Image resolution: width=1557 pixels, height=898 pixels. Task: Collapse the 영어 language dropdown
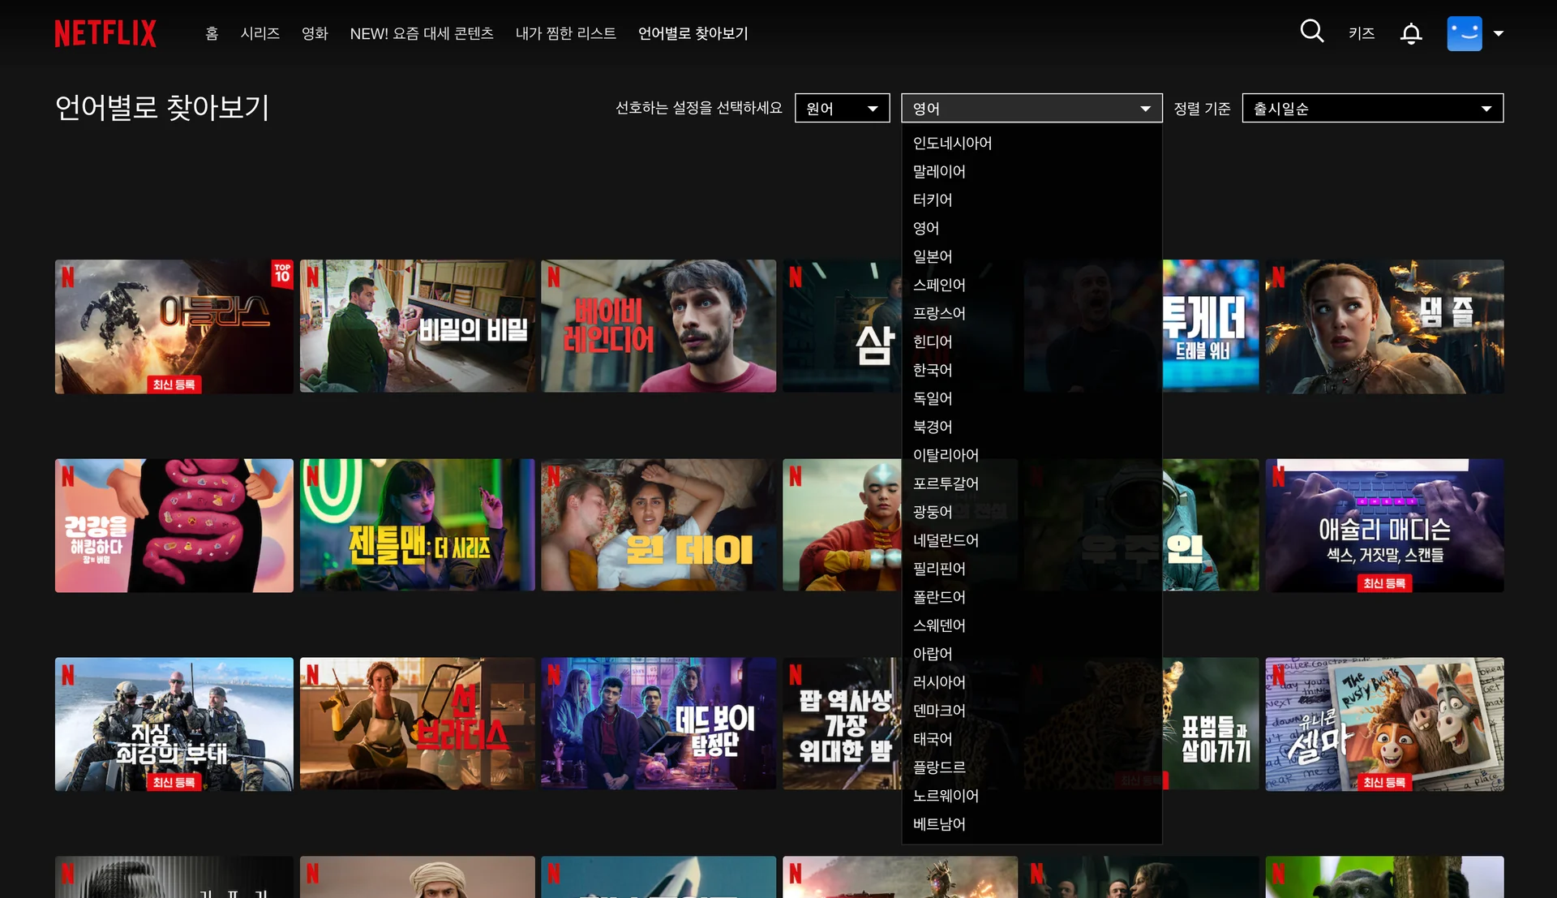click(1031, 108)
